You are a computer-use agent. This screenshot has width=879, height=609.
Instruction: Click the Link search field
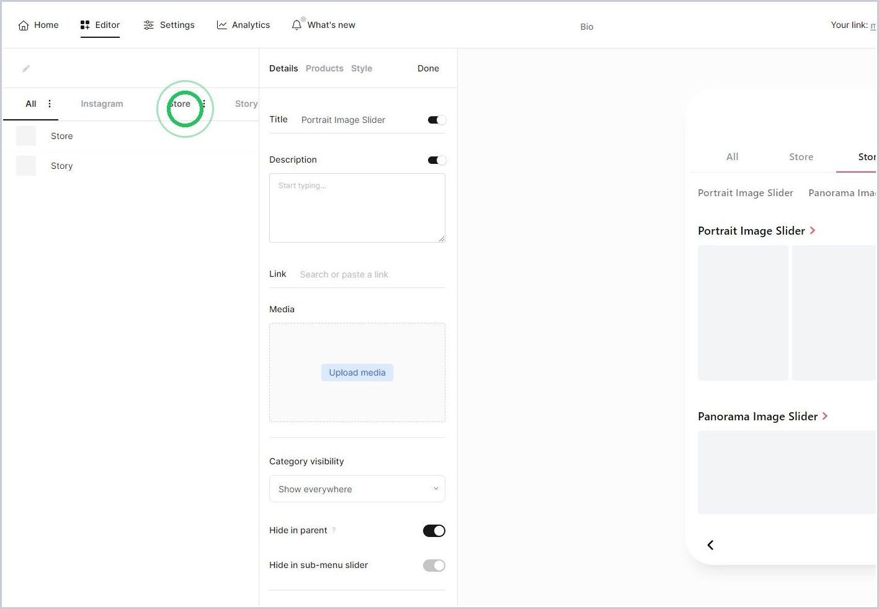tap(372, 274)
